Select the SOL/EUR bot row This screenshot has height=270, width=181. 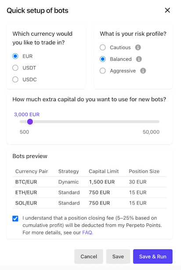click(90, 203)
